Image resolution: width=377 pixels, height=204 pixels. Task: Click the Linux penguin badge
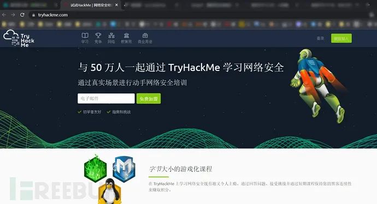coord(110,191)
